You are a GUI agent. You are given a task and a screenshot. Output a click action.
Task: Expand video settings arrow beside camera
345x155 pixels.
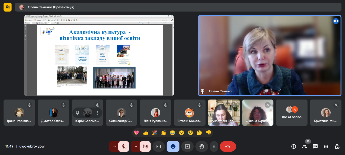point(136,146)
